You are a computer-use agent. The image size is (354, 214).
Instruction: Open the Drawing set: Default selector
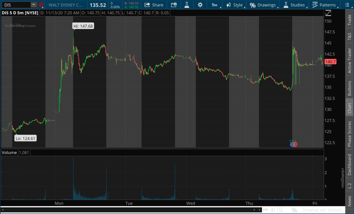tap(323, 210)
